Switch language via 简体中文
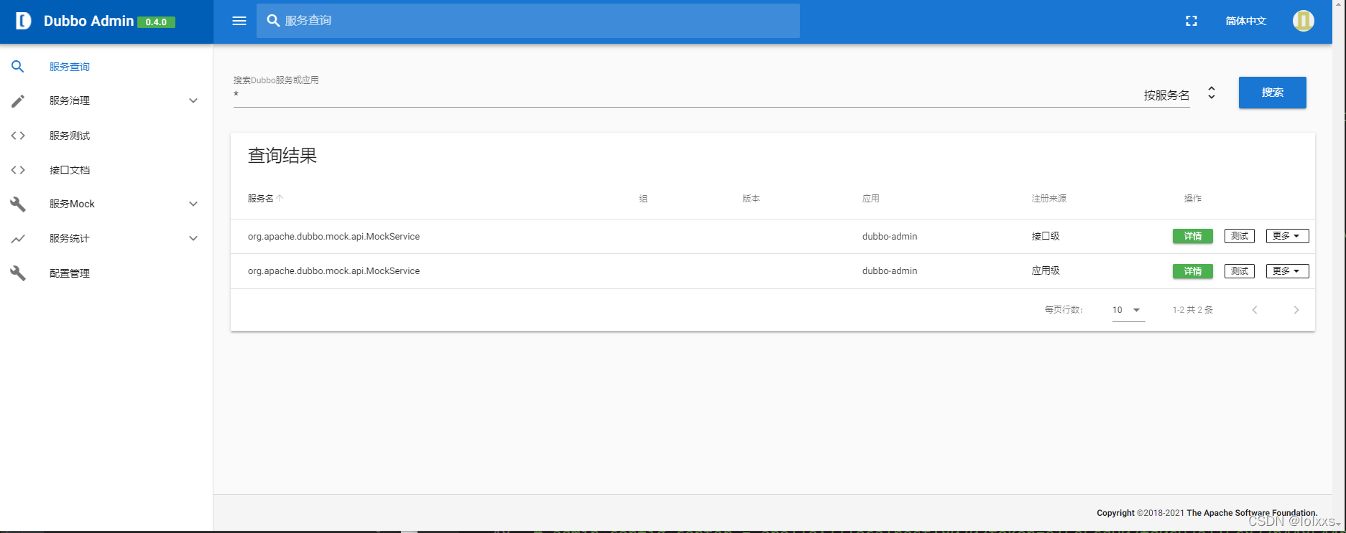 pyautogui.click(x=1246, y=21)
